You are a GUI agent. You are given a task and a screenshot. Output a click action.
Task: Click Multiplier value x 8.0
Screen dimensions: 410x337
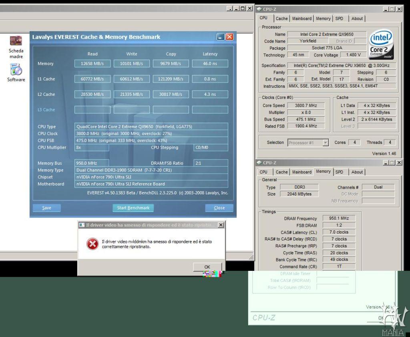pos(306,113)
